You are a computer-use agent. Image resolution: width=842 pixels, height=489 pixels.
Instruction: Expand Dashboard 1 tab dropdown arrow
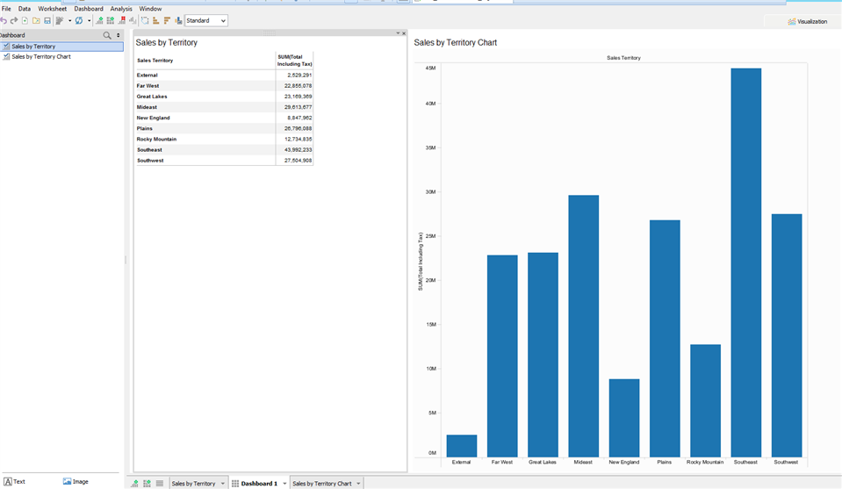coord(284,483)
